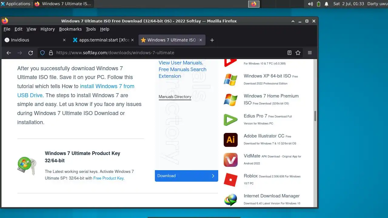Close the Invidious tab
388x218 pixels.
pos(64,40)
